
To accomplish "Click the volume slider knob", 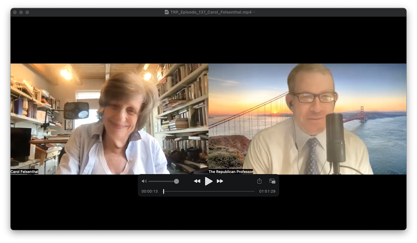I will tap(176, 181).
